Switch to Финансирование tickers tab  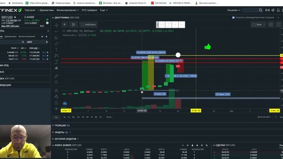[x=27, y=37]
